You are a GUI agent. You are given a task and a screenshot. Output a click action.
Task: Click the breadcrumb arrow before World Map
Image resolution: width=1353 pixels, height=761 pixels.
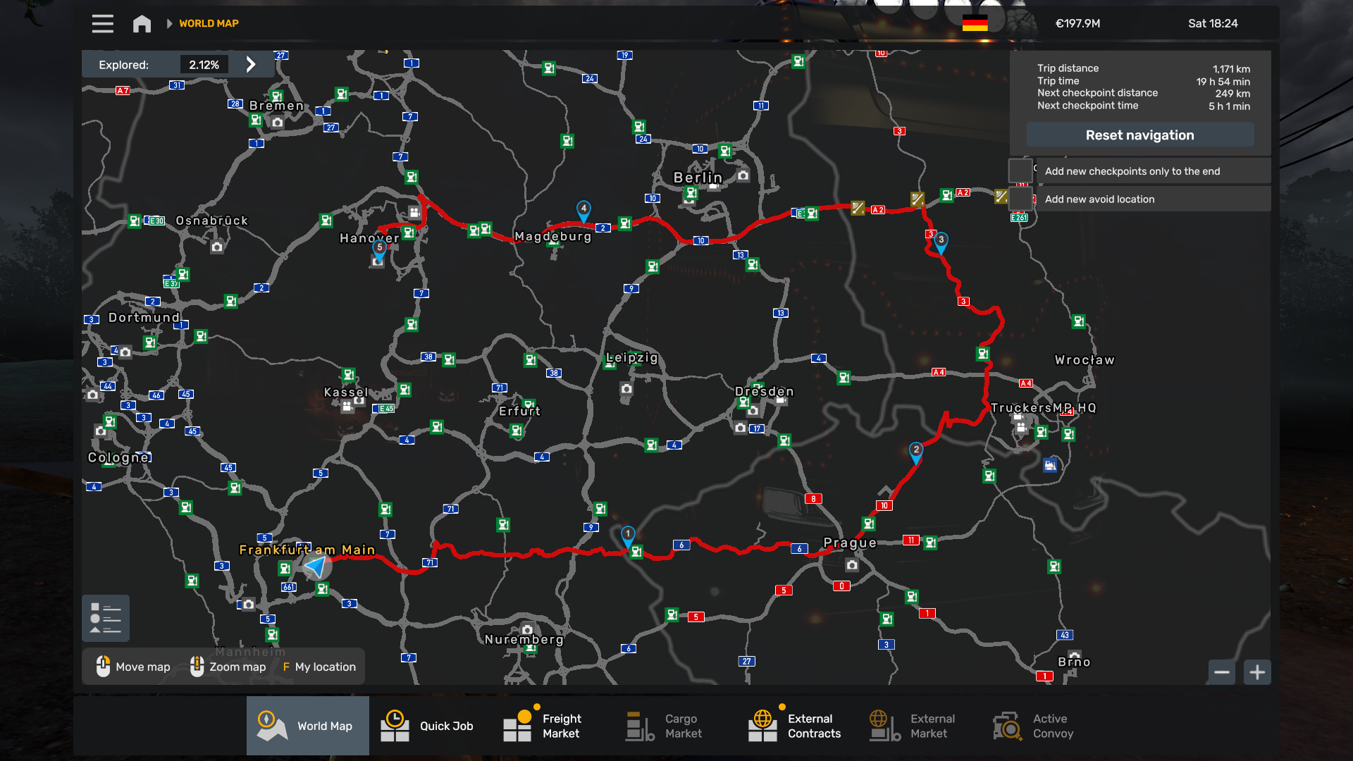169,23
